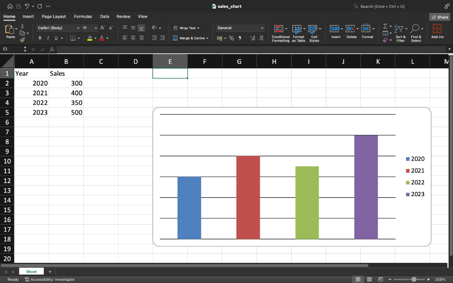
Task: Click the Percent Style icon
Action: (x=231, y=38)
